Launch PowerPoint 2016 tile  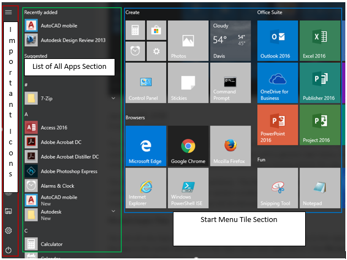click(278, 125)
